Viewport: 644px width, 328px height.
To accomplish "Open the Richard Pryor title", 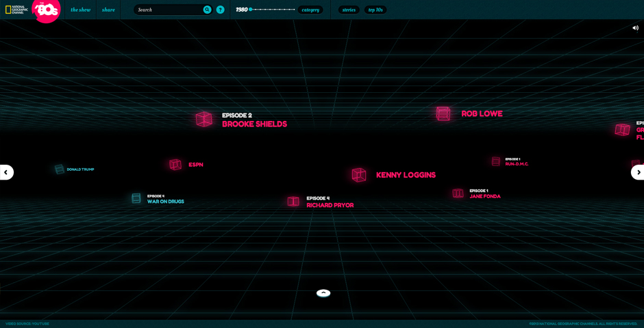I will pyautogui.click(x=330, y=205).
